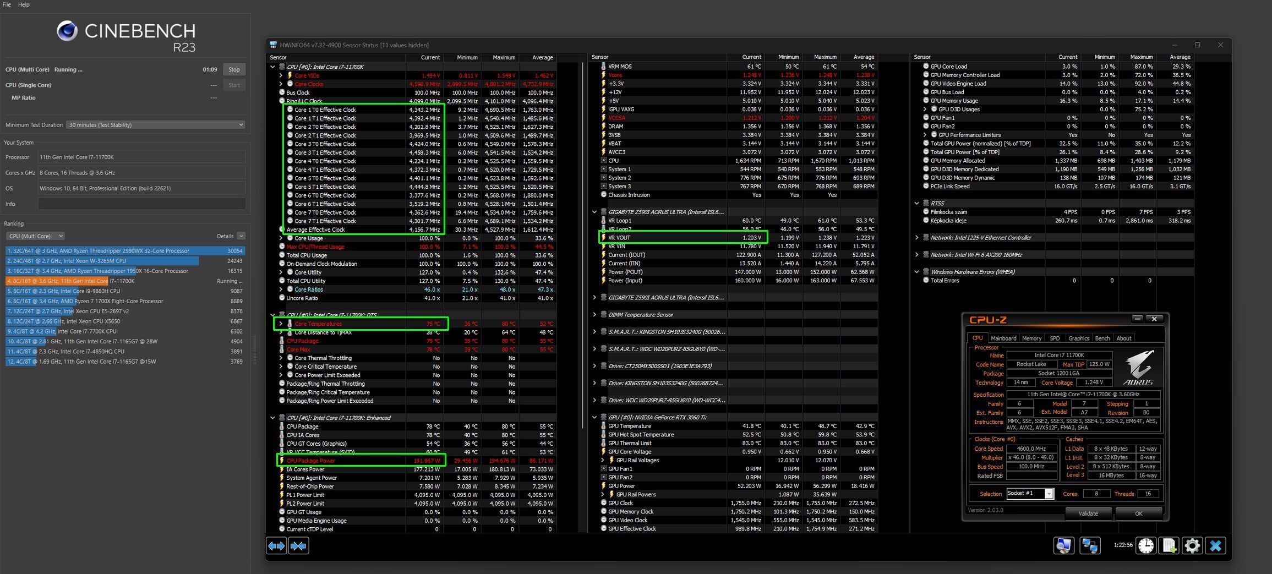Image resolution: width=1272 pixels, height=574 pixels.
Task: Close sensors with blue X icon
Action: pos(1215,545)
